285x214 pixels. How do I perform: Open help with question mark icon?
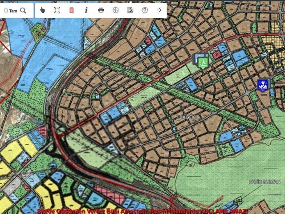point(145,10)
